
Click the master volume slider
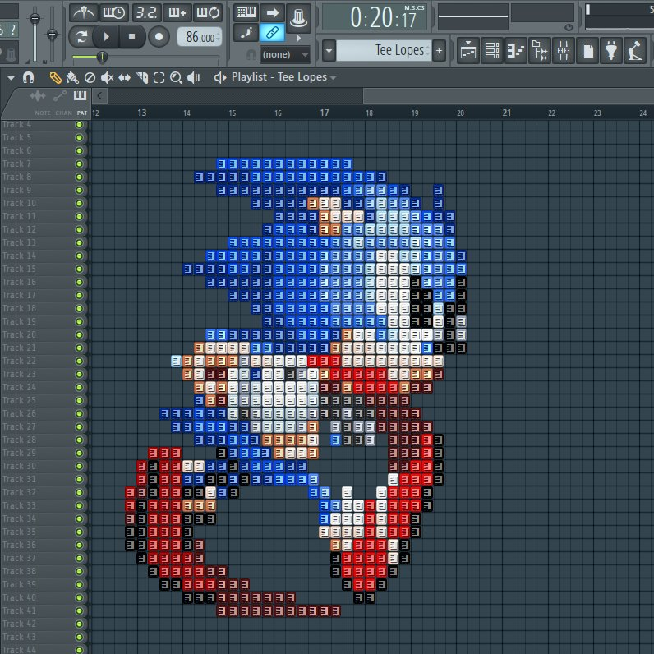tap(35, 34)
